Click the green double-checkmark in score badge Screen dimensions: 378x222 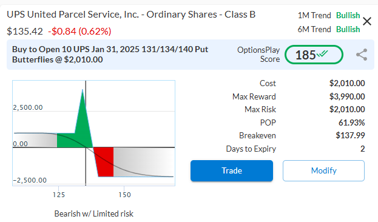point(322,53)
